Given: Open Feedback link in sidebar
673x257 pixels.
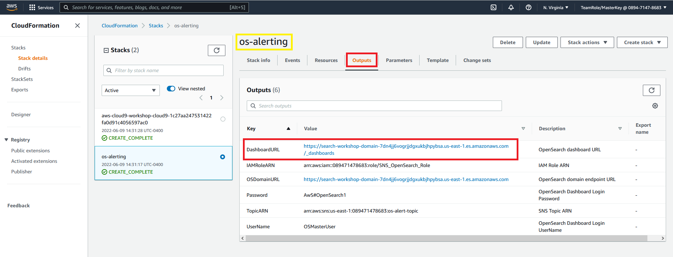Looking at the screenshot, I should (x=19, y=206).
